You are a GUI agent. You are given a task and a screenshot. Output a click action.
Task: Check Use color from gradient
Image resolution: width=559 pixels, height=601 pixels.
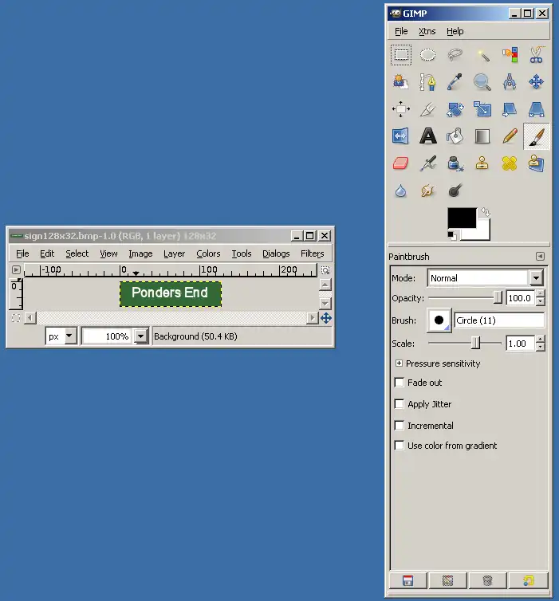(400, 446)
